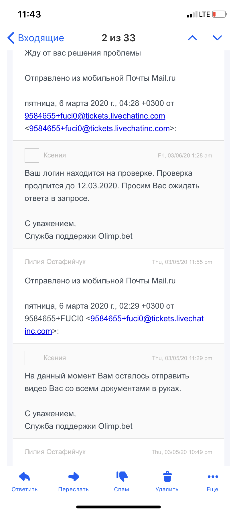Tap the Переслать forward arrow icon
237x513 pixels.
[74, 477]
